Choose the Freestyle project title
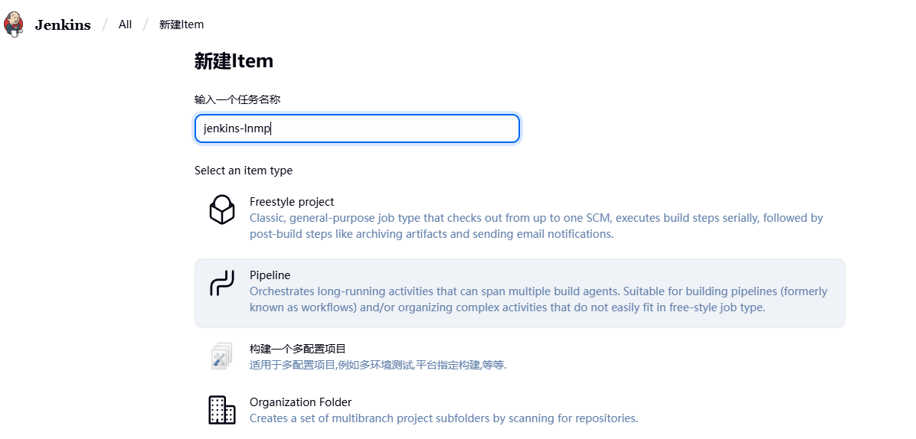Screen dimensions: 916x439 coord(292,202)
